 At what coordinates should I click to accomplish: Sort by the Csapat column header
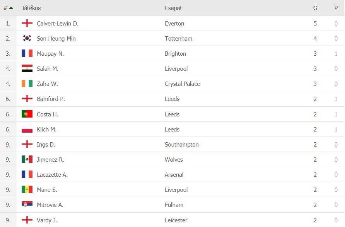pos(173,8)
